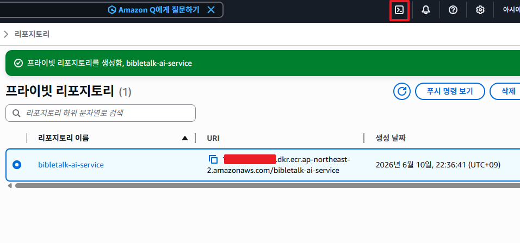Click the horizontal scrollbar track
This screenshot has width=520, height=243.
(267, 186)
